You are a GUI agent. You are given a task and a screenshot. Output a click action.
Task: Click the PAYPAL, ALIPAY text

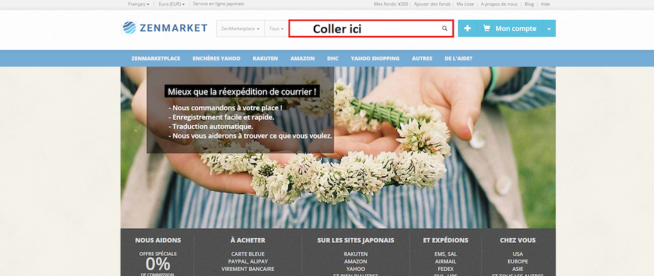pyautogui.click(x=248, y=261)
